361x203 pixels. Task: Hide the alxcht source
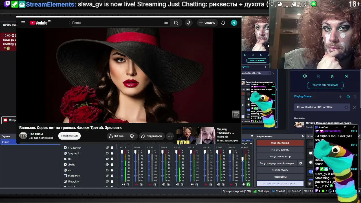click(x=107, y=165)
